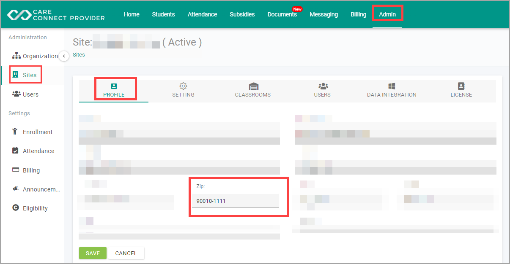Open Subsidies from the top navigation
510x264 pixels.
pos(242,14)
